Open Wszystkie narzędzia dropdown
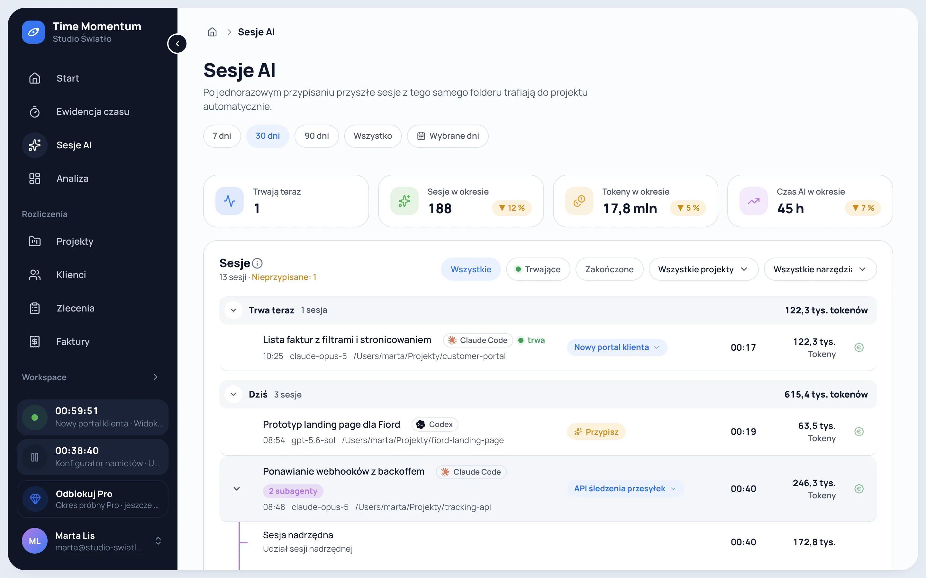 [821, 269]
